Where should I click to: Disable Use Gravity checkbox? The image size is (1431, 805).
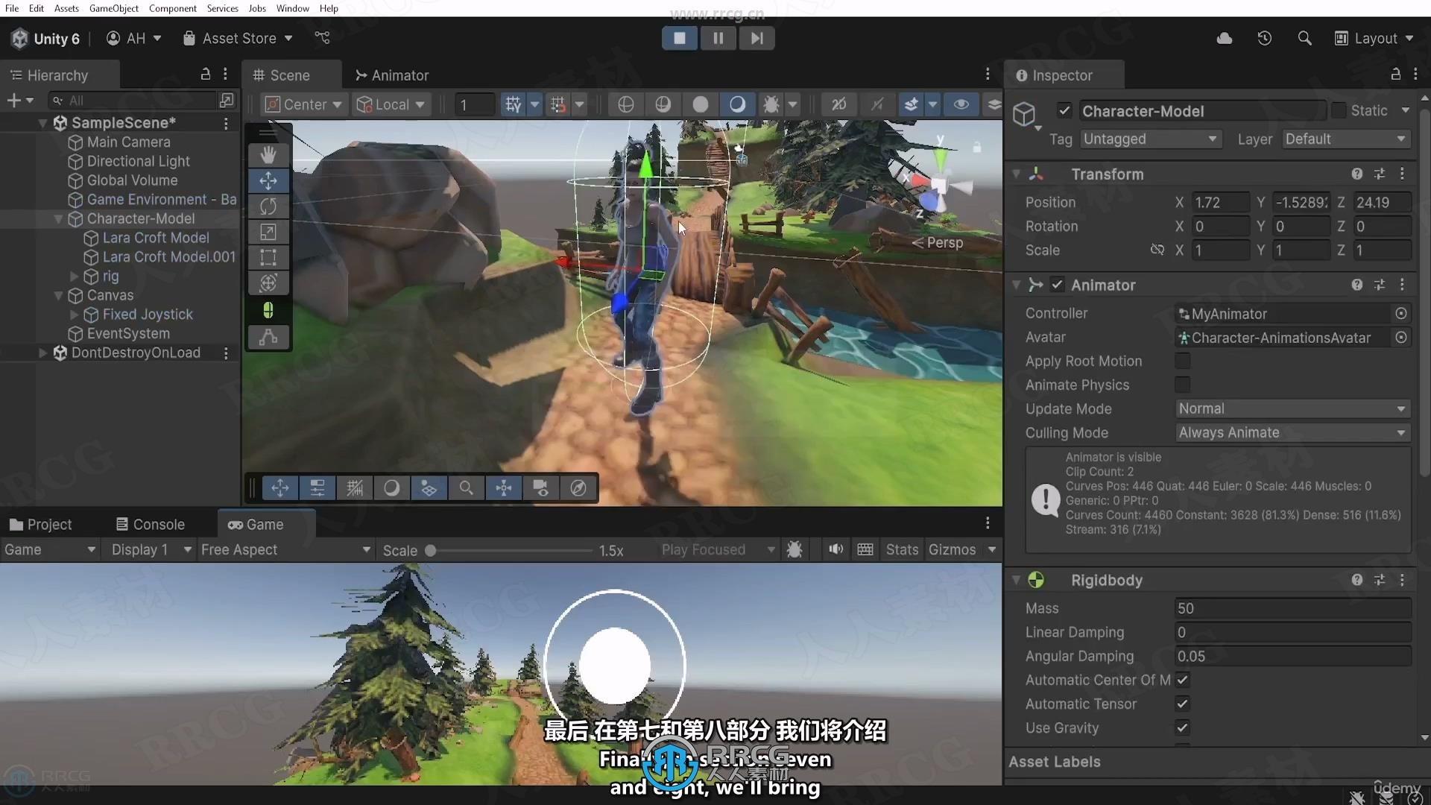coord(1182,727)
